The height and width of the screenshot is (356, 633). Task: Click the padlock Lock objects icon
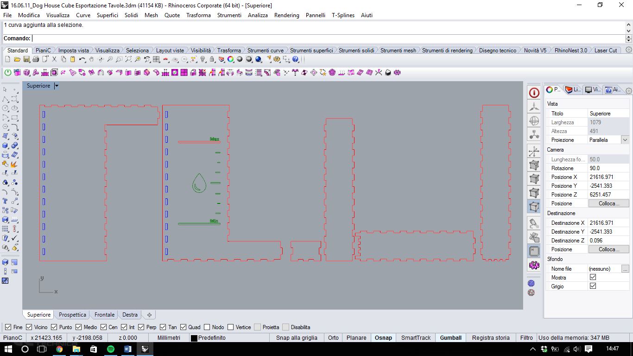(212, 59)
